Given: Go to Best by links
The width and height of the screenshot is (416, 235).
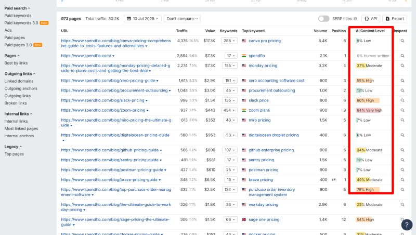Looking at the screenshot, I should pos(16,63).
